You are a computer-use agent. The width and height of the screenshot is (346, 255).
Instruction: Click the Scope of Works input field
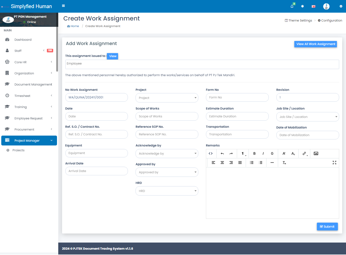(167, 116)
